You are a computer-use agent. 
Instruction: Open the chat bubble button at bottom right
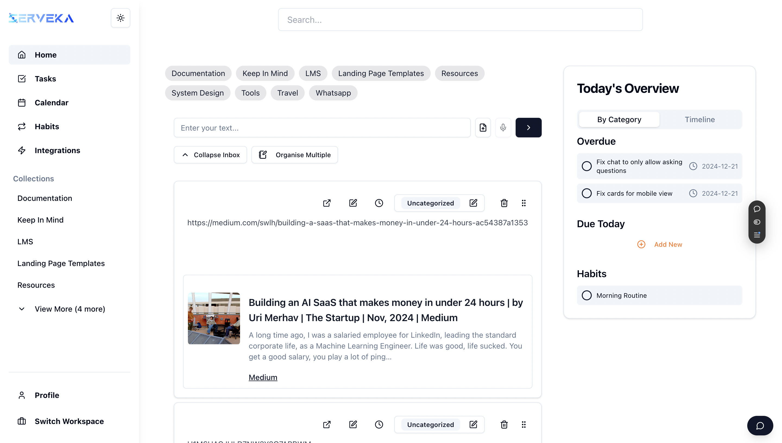point(760,425)
